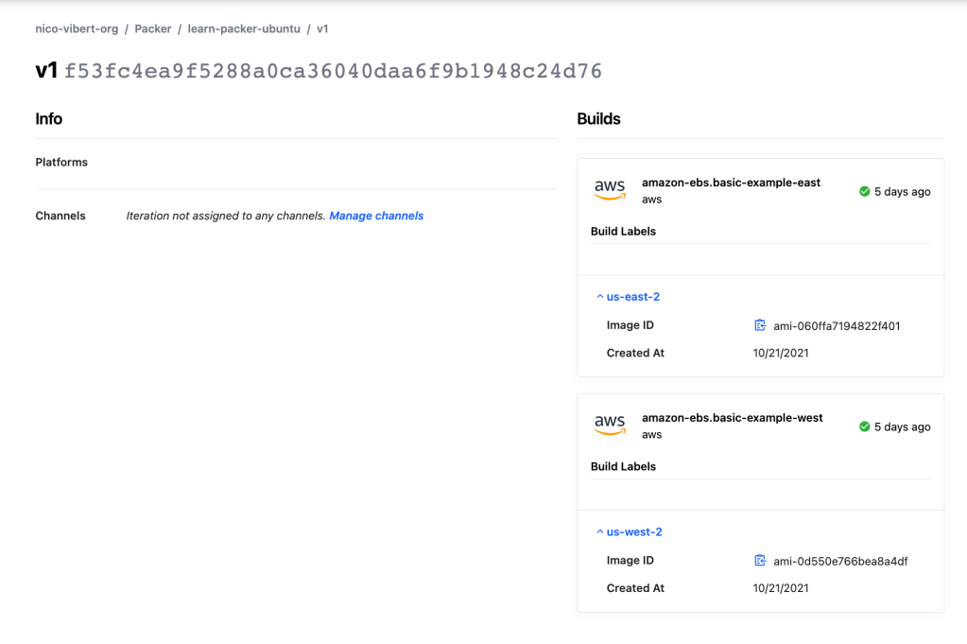Click AWS logo on basic-example-east build
The width and height of the screenshot is (967, 644).
[x=610, y=189]
